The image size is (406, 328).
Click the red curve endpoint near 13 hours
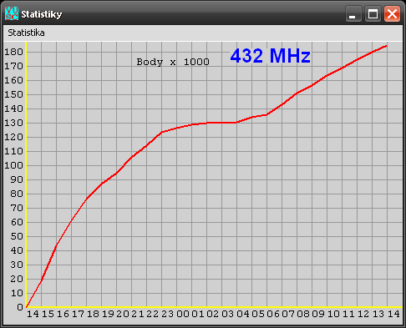click(x=387, y=46)
